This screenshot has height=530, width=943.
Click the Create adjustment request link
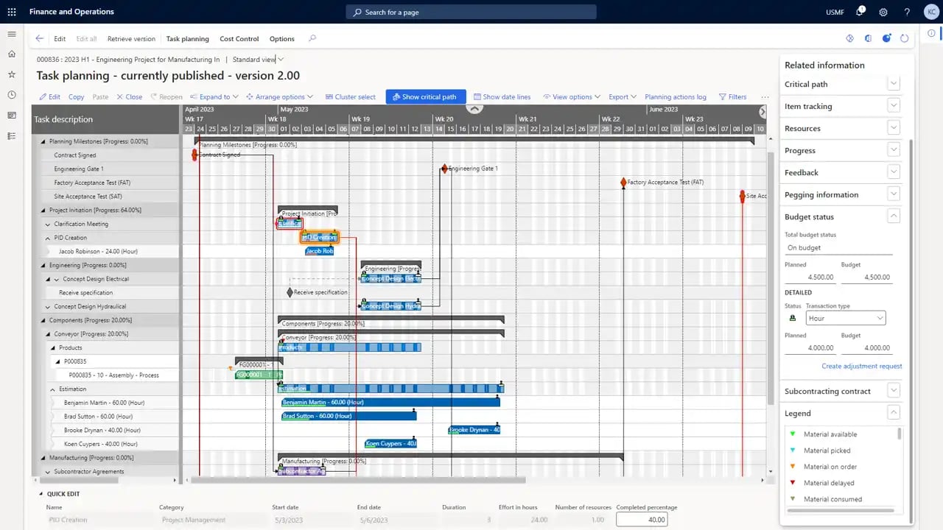tap(861, 366)
